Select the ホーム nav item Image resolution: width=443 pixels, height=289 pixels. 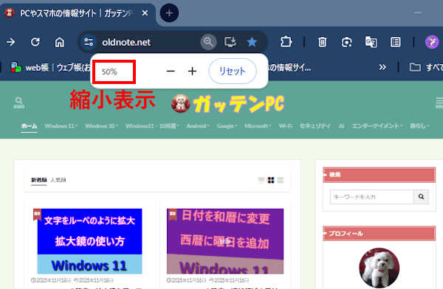[29, 126]
